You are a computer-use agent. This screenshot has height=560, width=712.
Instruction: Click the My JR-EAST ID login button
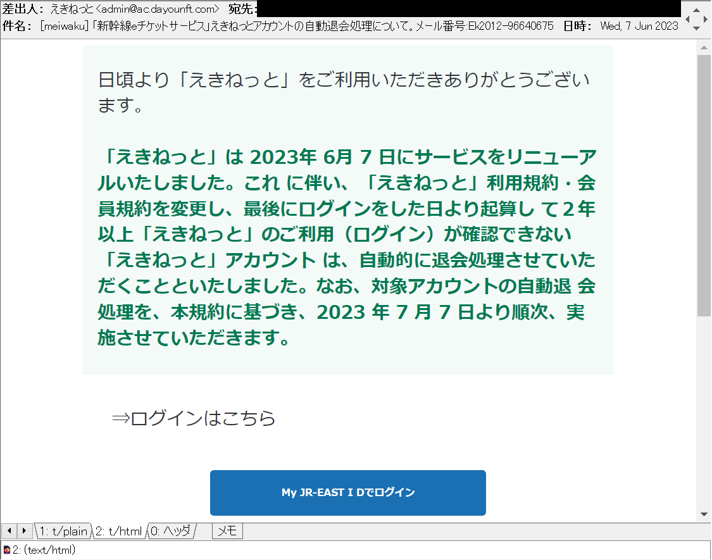(348, 493)
